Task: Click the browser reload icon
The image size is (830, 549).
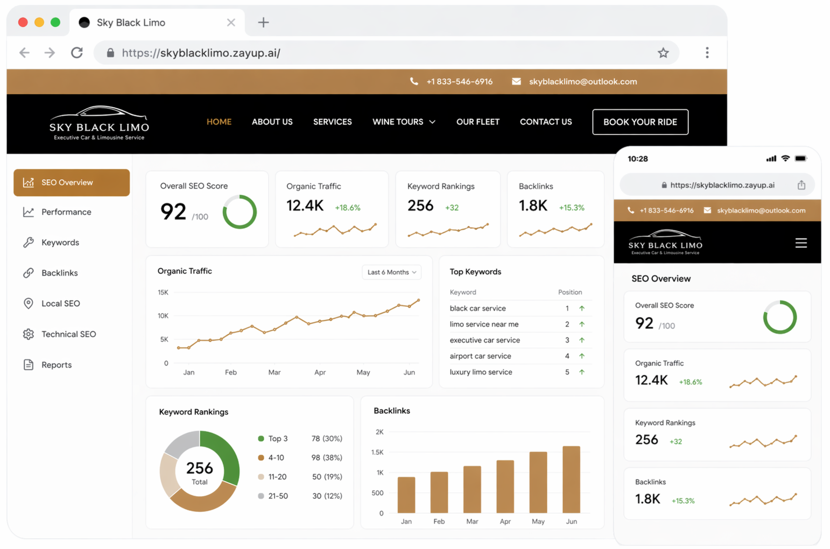Action: pyautogui.click(x=77, y=53)
